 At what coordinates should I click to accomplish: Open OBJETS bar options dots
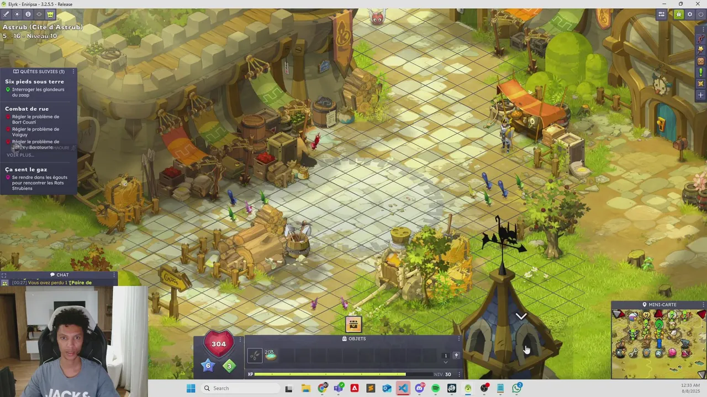pyautogui.click(x=458, y=339)
